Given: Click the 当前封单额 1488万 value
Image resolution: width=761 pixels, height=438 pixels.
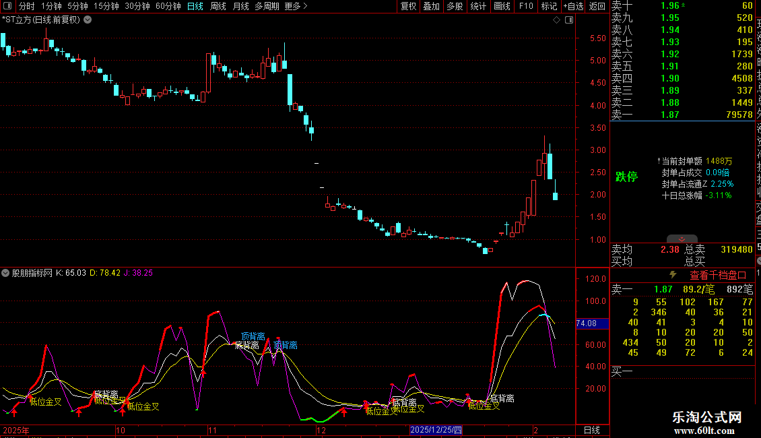Looking at the screenshot, I should [719, 161].
